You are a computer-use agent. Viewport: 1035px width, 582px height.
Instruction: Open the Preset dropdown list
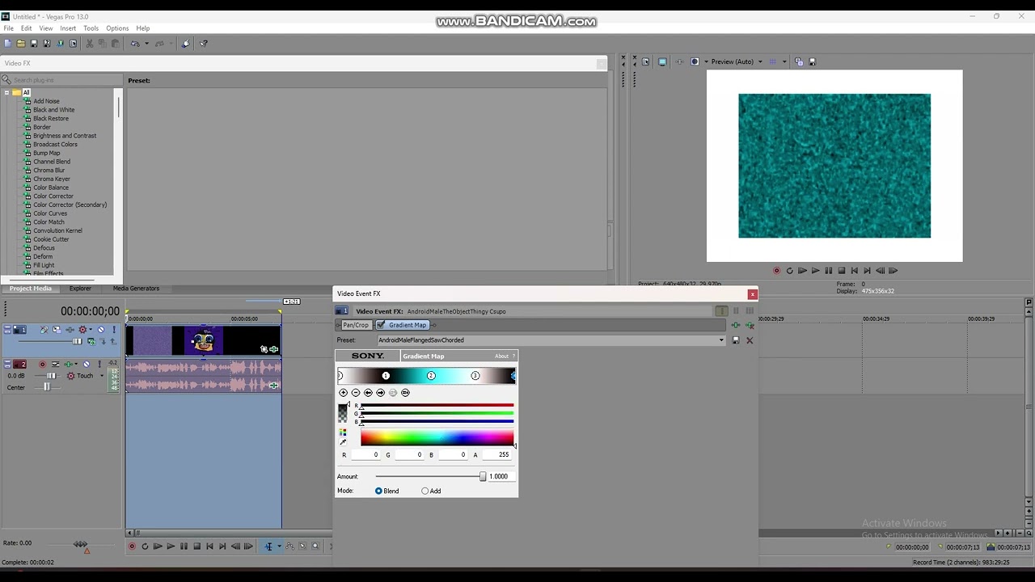tap(721, 340)
